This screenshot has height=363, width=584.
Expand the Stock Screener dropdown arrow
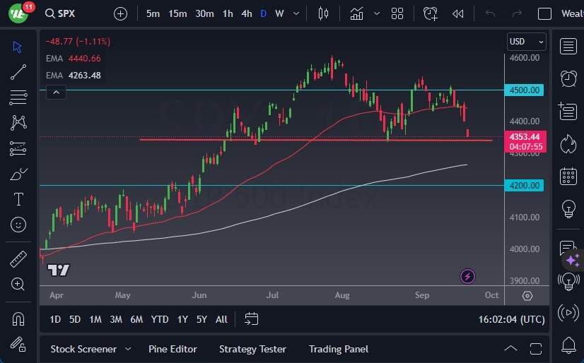(x=128, y=349)
